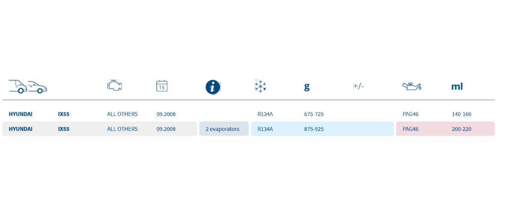This screenshot has height=212, width=507.
Task: Select HYUNDAI in the first row
Action: (x=20, y=114)
